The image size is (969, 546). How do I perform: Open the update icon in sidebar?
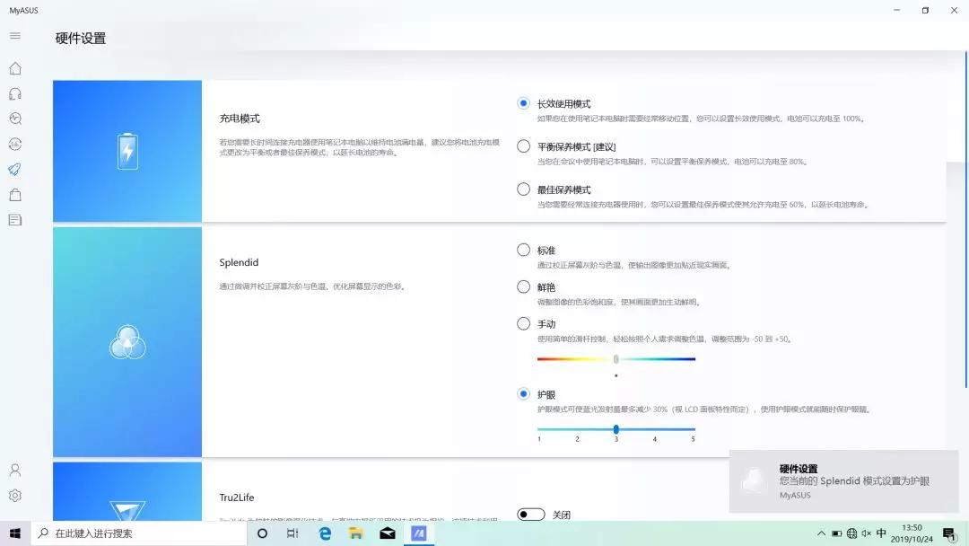coord(14,144)
